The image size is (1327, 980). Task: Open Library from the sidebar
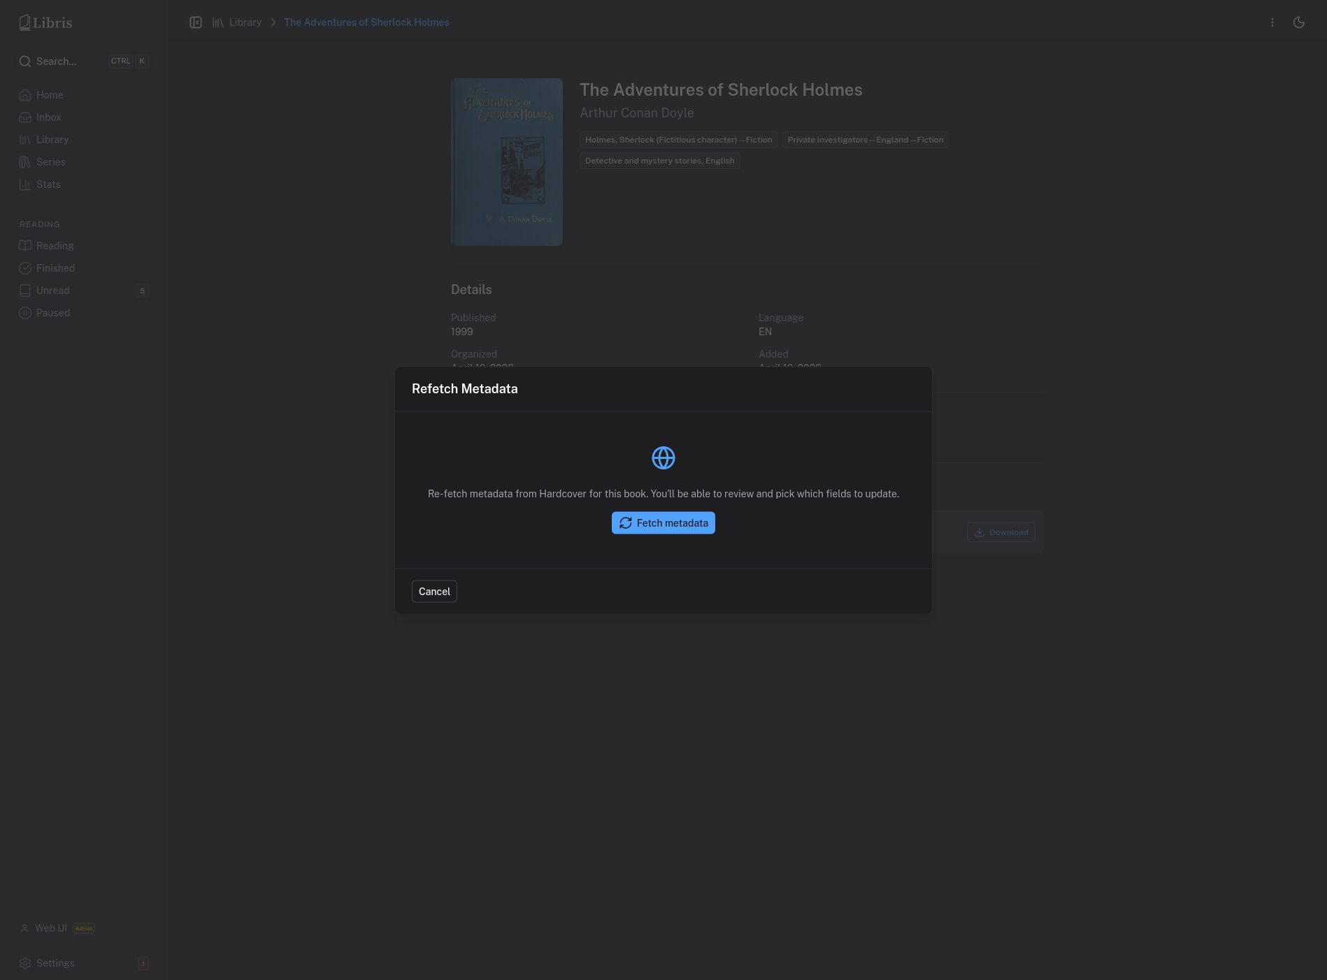tap(83, 140)
